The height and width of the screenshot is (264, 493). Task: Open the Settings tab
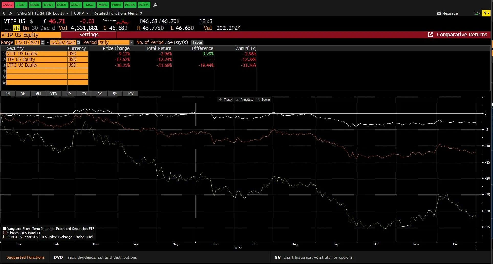(89, 35)
